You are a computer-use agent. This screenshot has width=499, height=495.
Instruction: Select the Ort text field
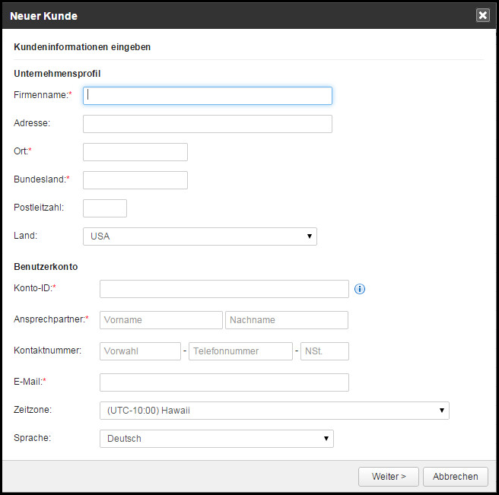[x=135, y=152]
